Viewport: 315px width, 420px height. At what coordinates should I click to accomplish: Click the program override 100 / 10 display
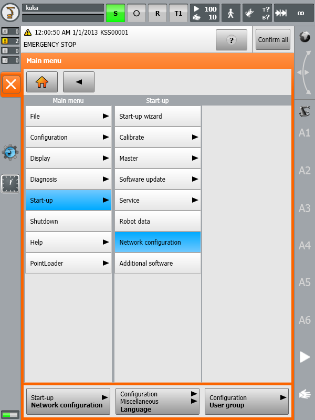pos(204,13)
